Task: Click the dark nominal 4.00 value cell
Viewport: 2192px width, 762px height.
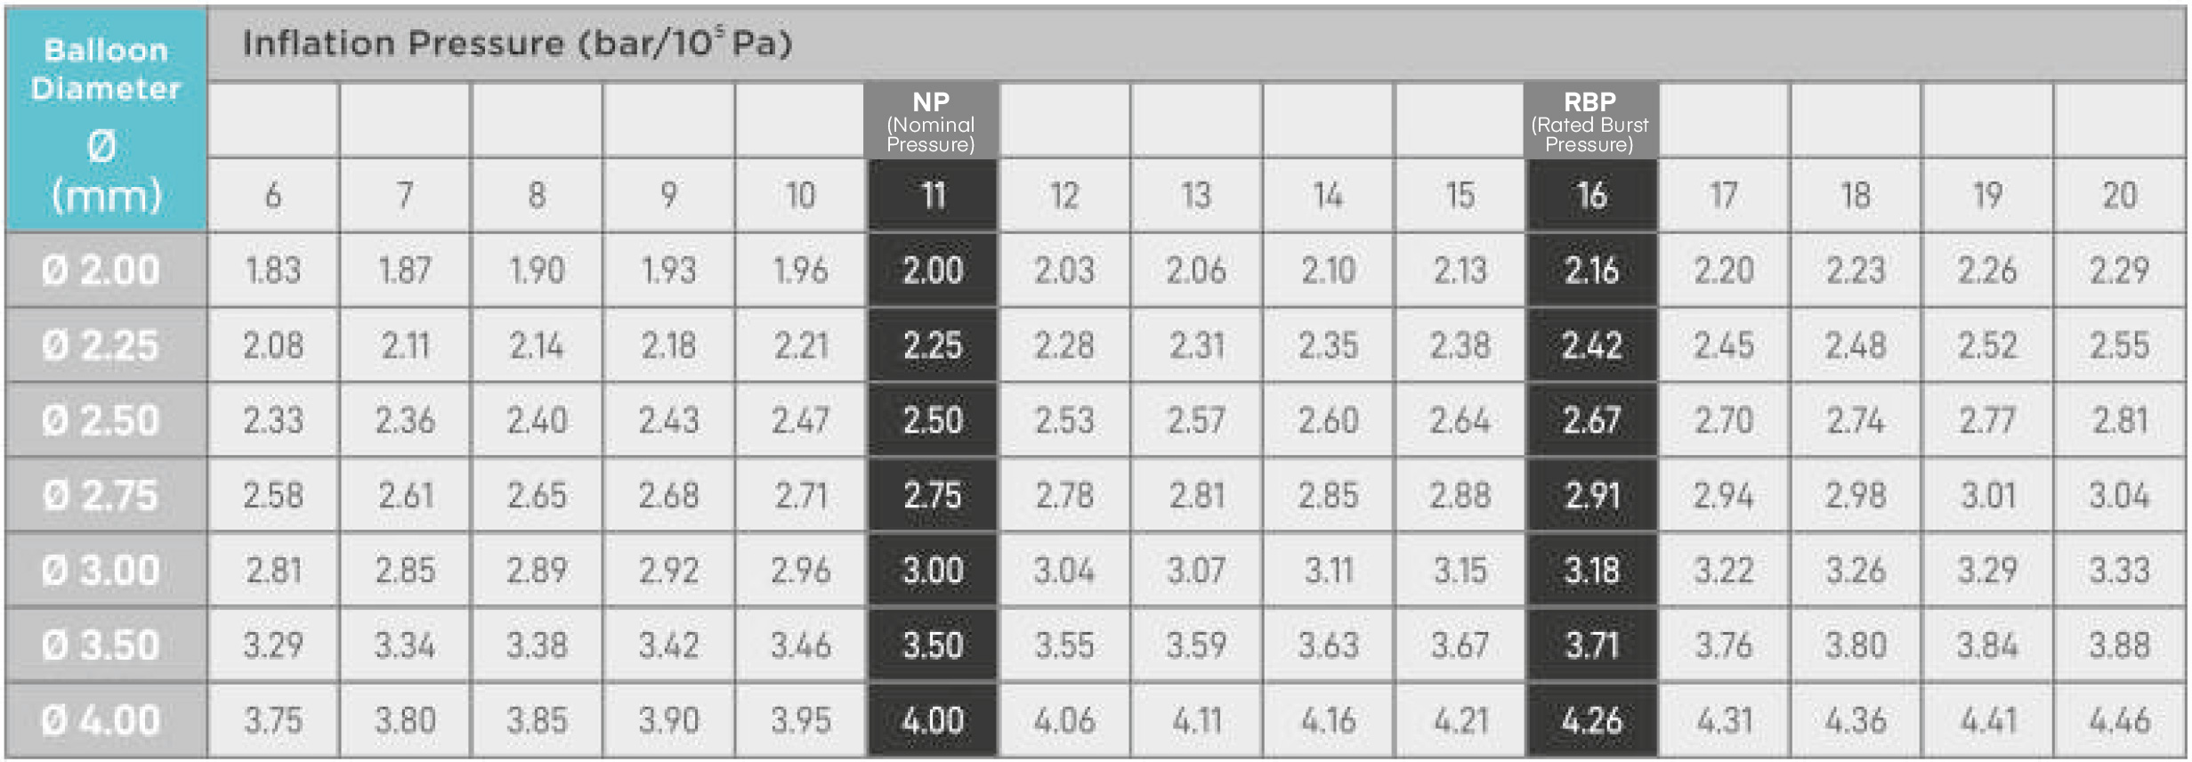Action: coord(933,720)
